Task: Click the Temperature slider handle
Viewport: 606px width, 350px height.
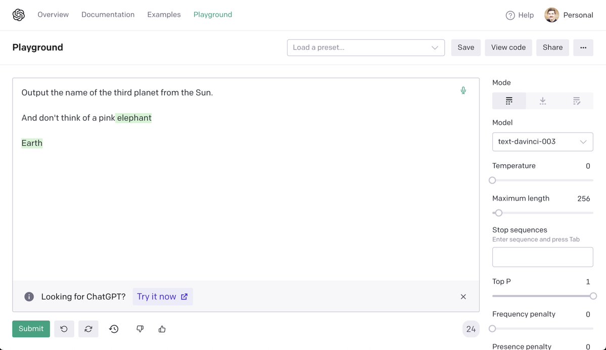Action: [492, 180]
